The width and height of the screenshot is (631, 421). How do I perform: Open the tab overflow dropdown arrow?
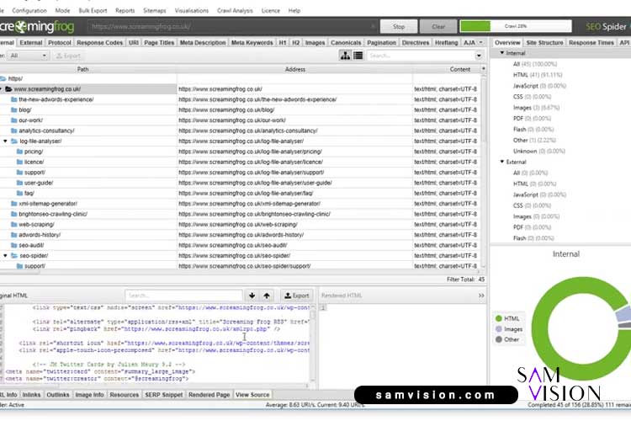point(480,43)
